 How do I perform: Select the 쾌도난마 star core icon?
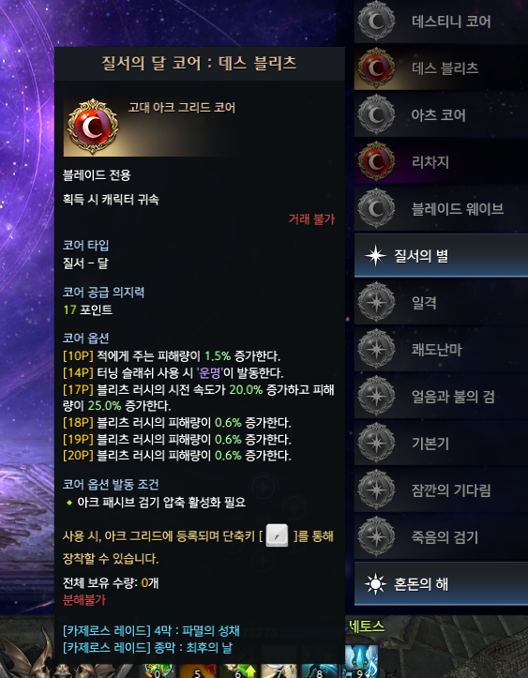pyautogui.click(x=376, y=349)
